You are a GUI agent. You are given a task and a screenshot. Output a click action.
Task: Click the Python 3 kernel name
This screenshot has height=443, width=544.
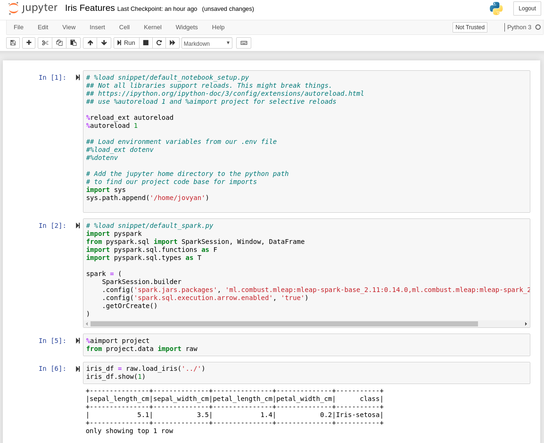coord(519,27)
